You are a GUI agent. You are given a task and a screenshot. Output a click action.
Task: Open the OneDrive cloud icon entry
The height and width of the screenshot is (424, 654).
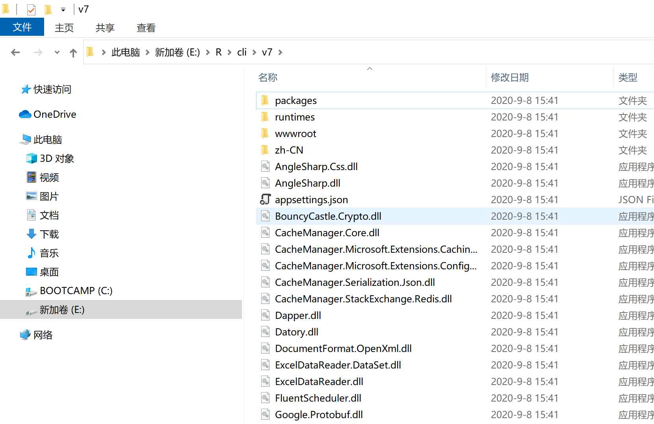[25, 114]
